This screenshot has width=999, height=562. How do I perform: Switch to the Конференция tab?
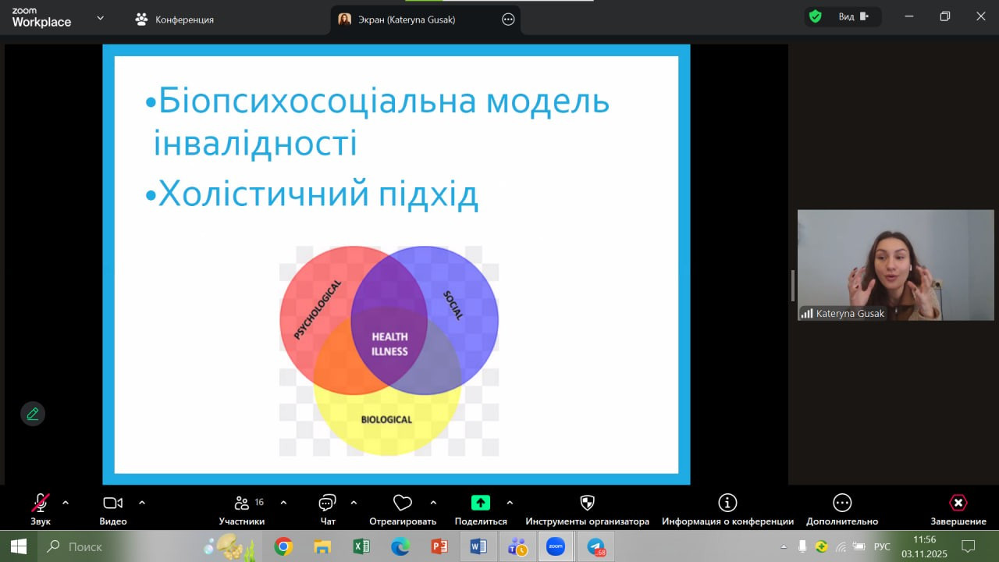pos(175,20)
